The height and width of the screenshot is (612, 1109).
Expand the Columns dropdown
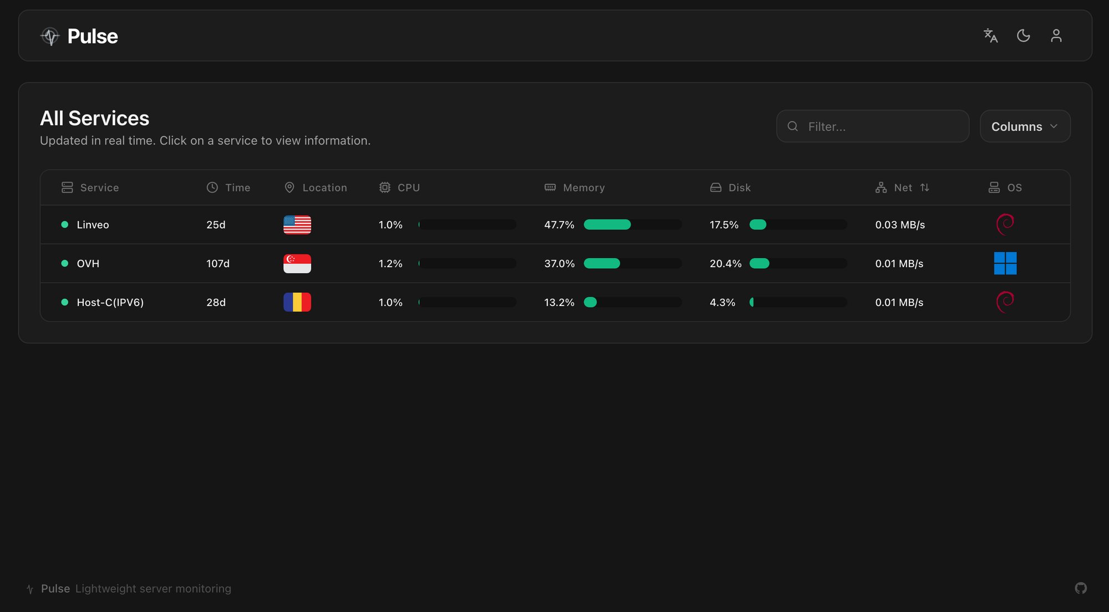point(1025,126)
